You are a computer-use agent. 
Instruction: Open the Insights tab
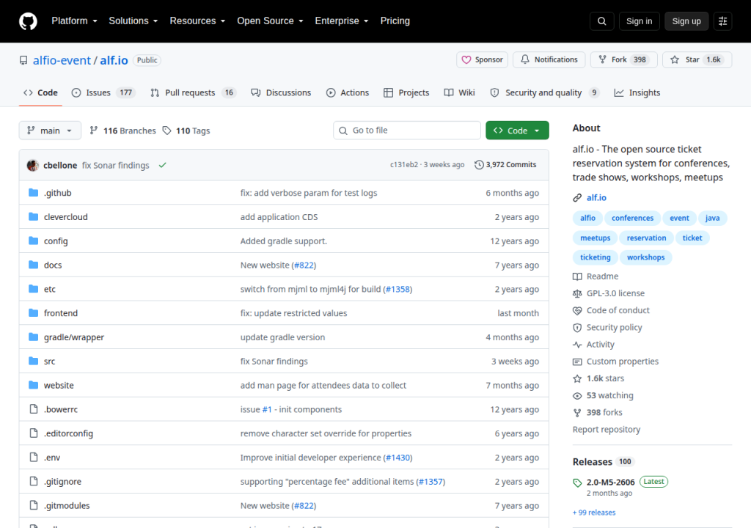(x=637, y=93)
